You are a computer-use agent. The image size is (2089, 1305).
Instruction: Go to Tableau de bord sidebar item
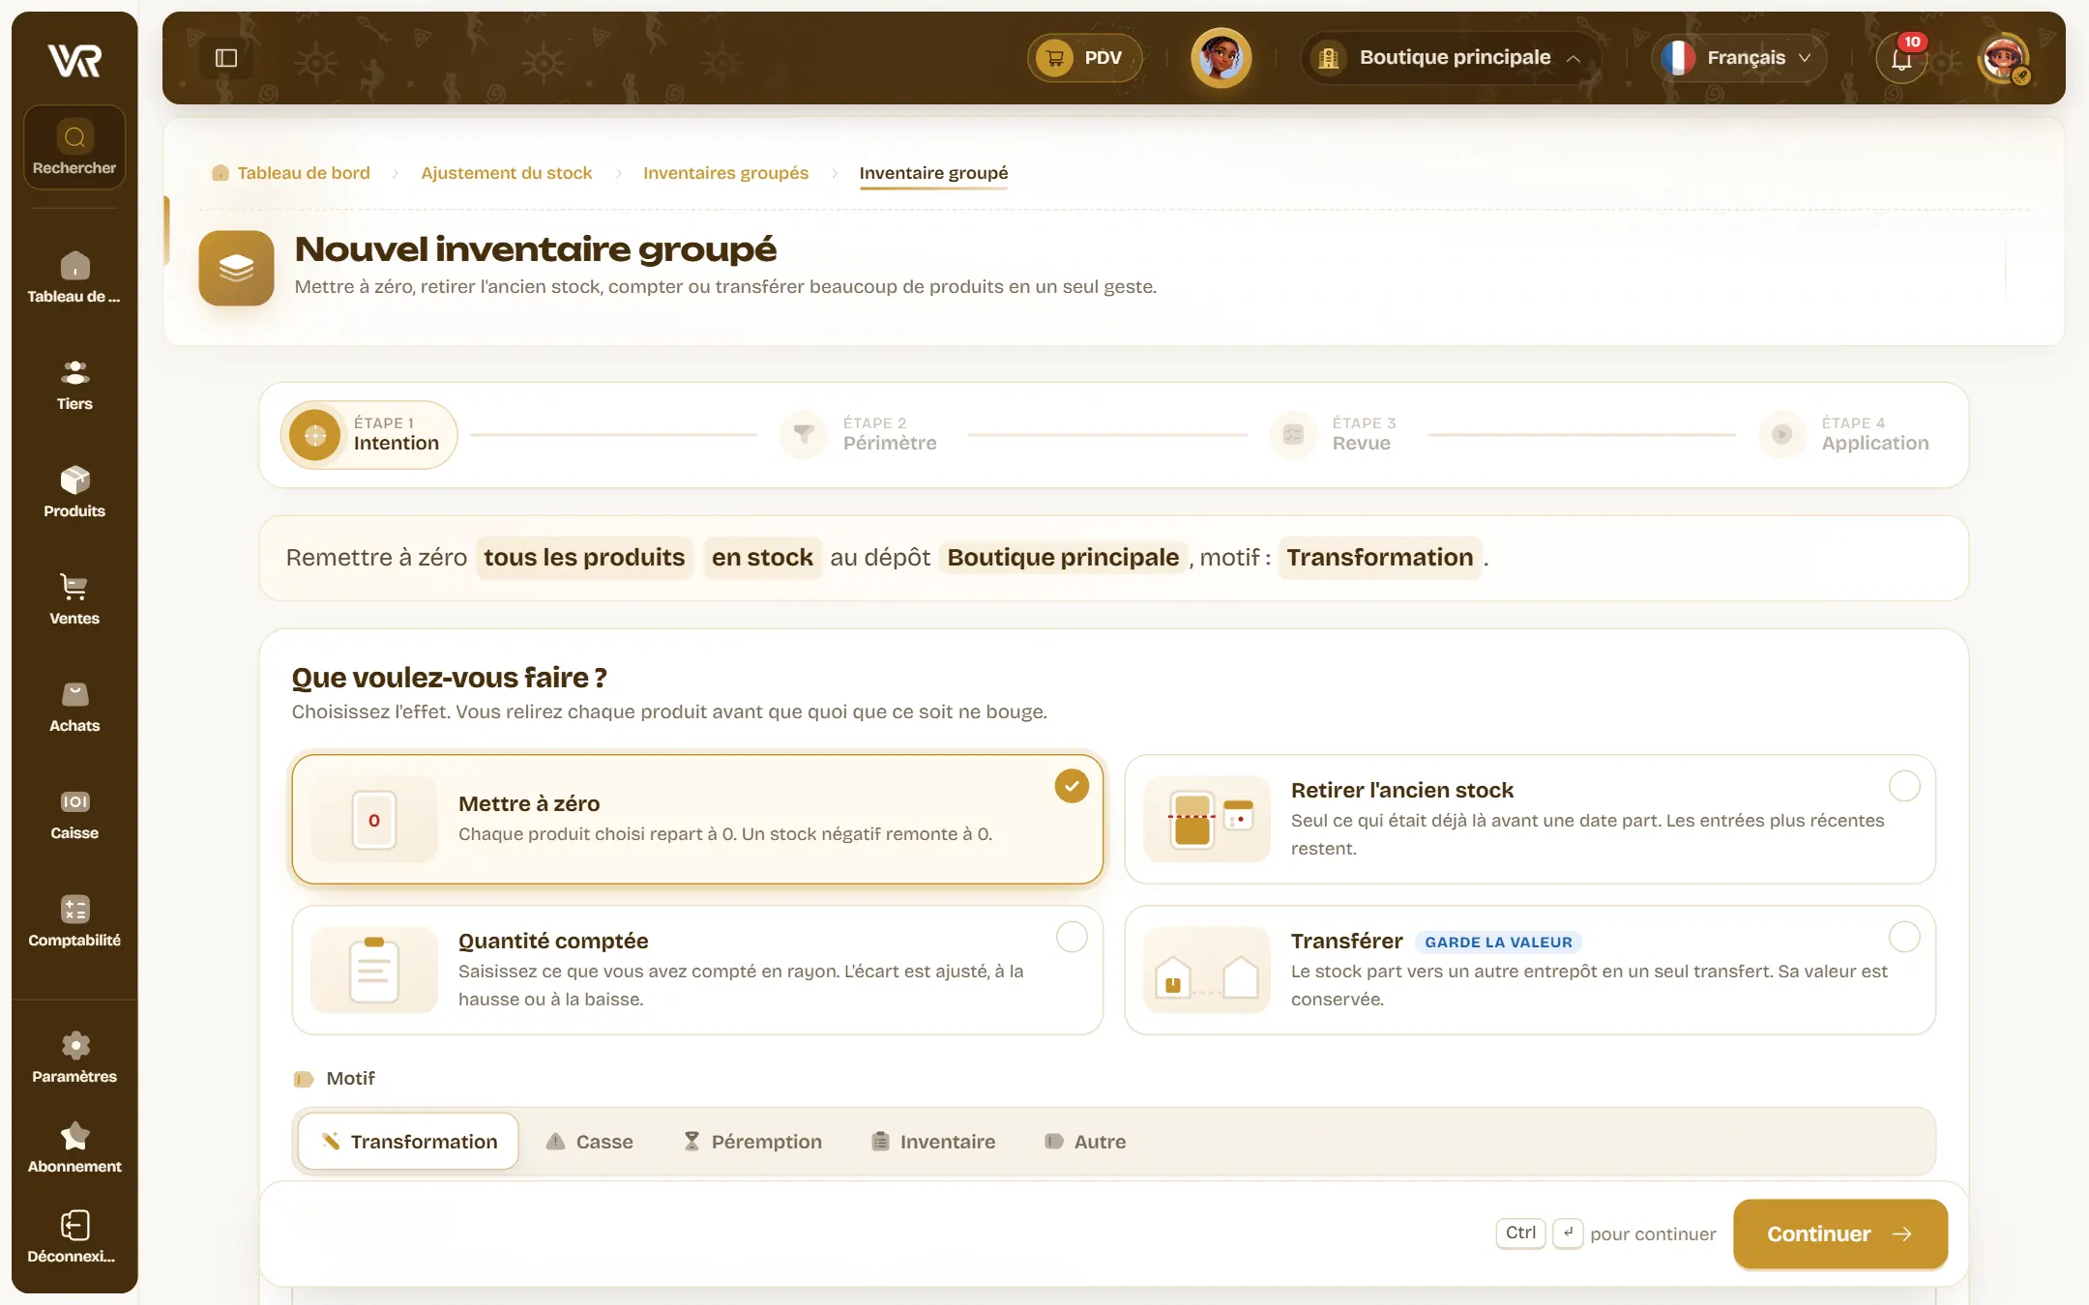74,277
